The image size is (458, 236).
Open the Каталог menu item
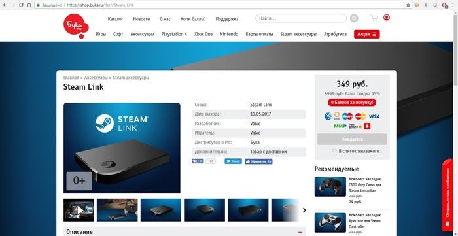(x=115, y=19)
